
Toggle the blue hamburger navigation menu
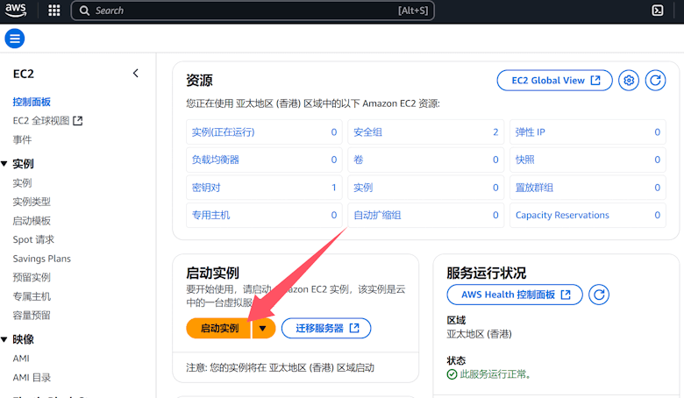(x=15, y=39)
